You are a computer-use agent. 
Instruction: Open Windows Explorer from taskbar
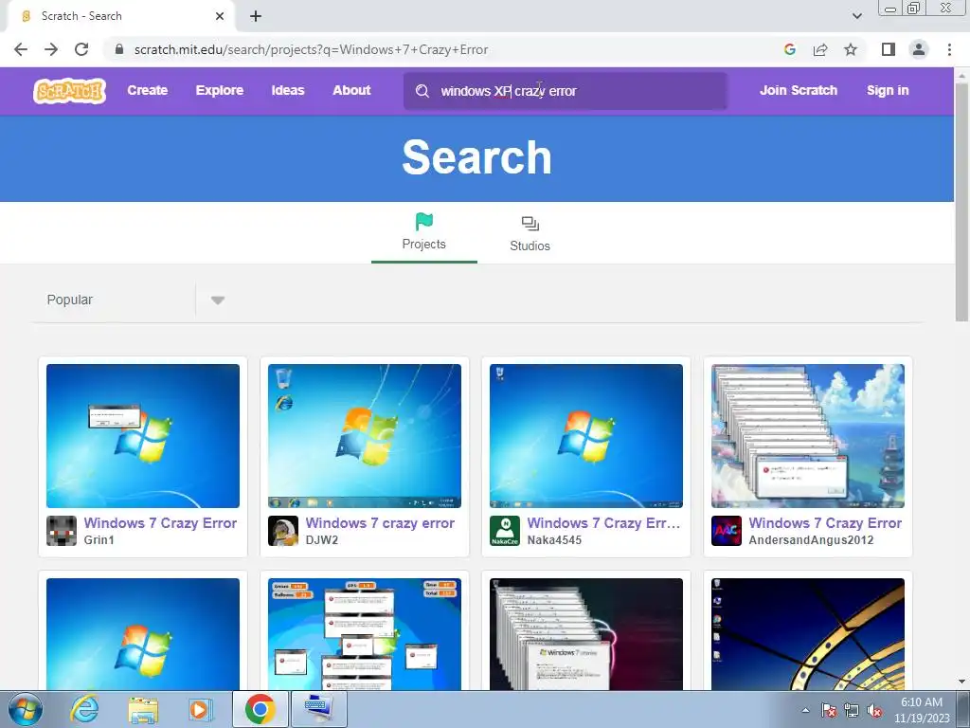pyautogui.click(x=143, y=709)
